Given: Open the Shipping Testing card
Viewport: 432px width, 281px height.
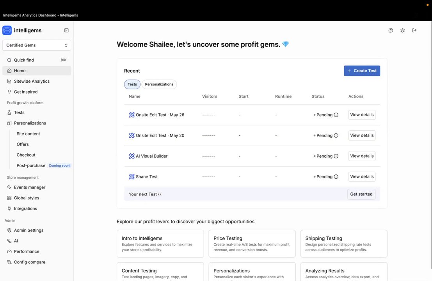Looking at the screenshot, I should 344,244.
